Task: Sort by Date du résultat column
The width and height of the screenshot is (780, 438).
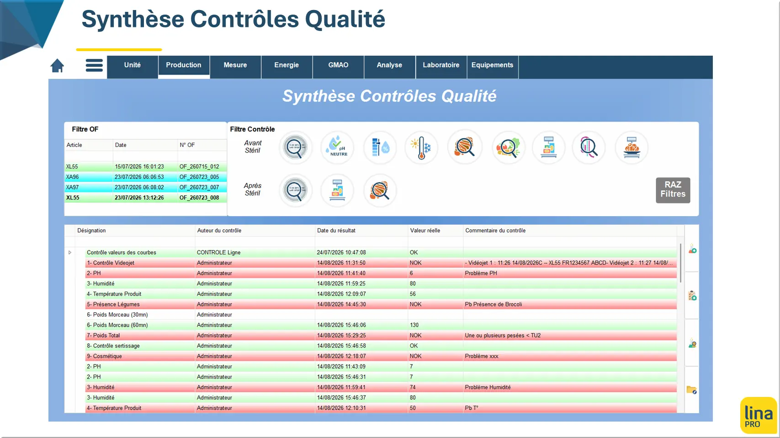Action: pos(361,230)
